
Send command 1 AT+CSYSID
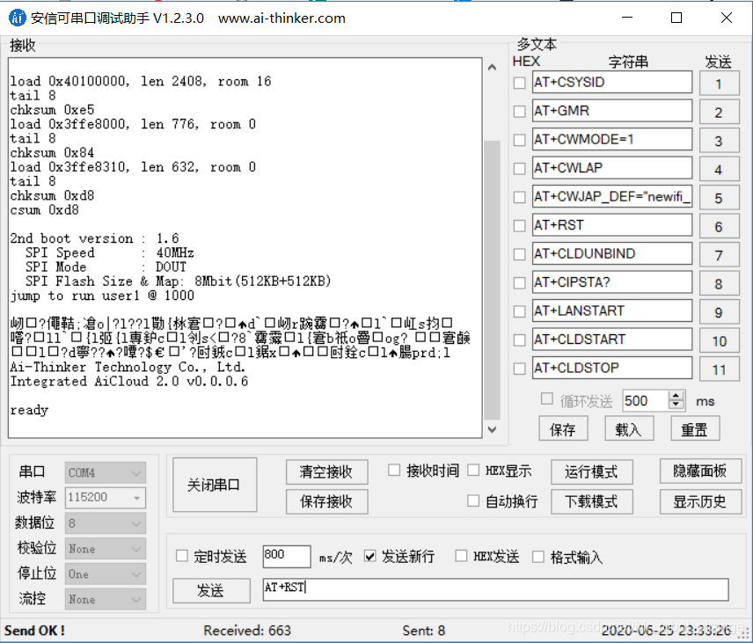pyautogui.click(x=719, y=84)
